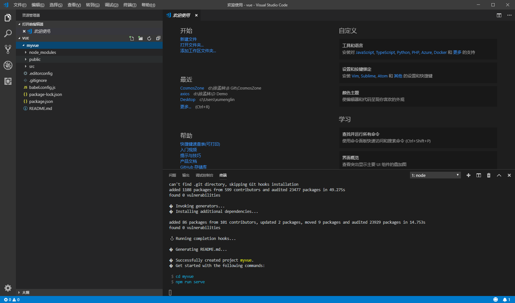The image size is (515, 303).
Task: Open the 终端(T) menu
Action: tap(130, 5)
